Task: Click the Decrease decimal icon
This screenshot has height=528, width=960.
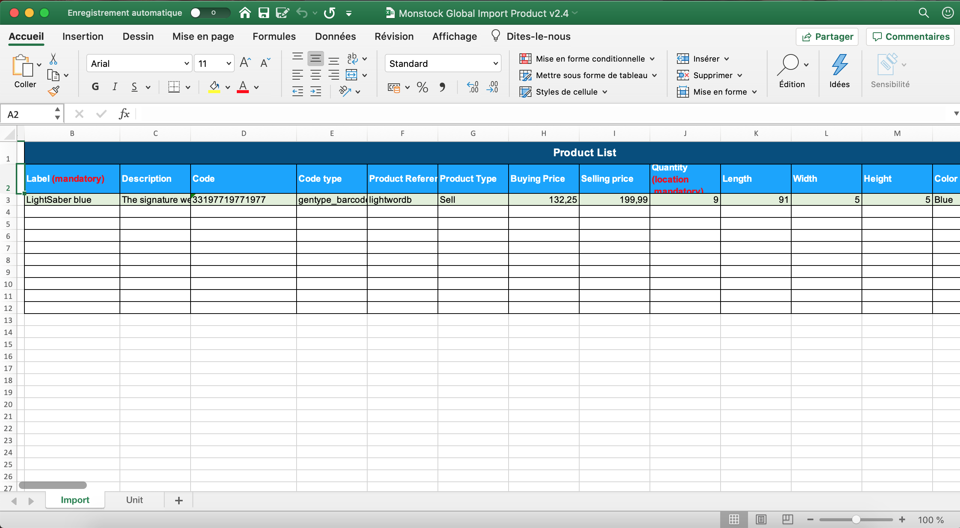Action: [492, 87]
